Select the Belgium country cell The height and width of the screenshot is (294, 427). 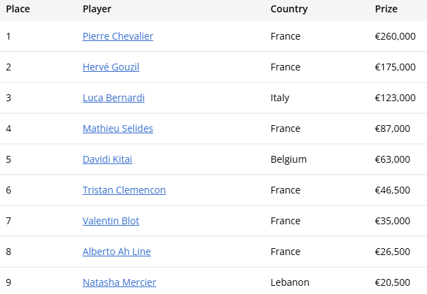[288, 159]
